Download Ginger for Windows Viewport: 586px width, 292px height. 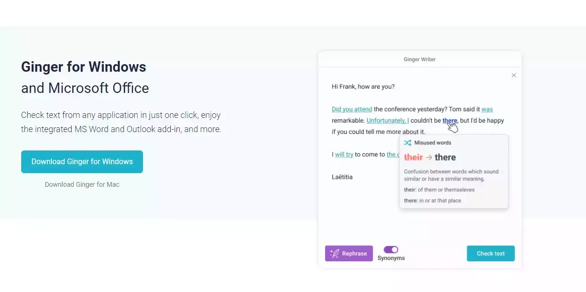pos(82,162)
